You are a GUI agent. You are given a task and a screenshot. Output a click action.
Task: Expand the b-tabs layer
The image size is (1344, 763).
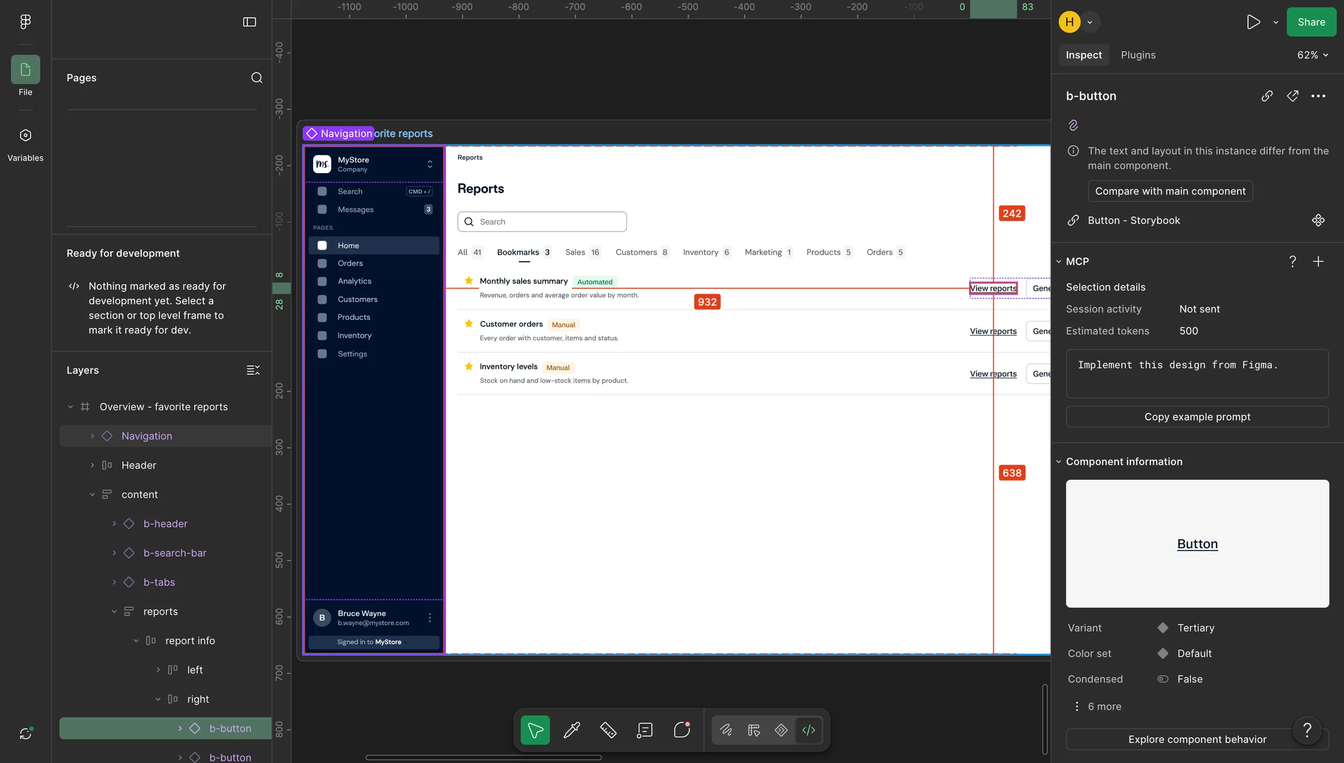coord(114,582)
